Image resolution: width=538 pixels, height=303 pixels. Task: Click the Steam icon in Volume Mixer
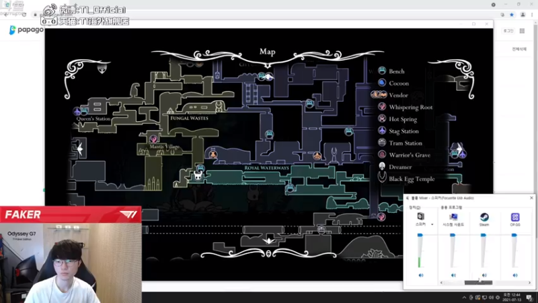point(484,217)
